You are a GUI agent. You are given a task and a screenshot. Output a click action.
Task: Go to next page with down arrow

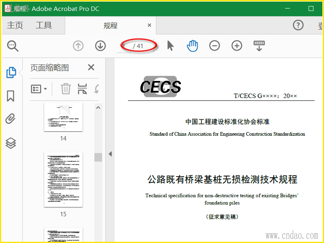(100, 46)
